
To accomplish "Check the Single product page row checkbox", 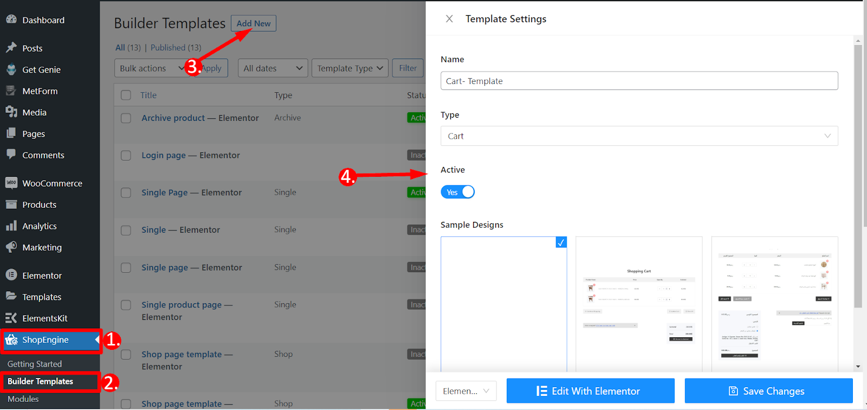I will [x=126, y=305].
